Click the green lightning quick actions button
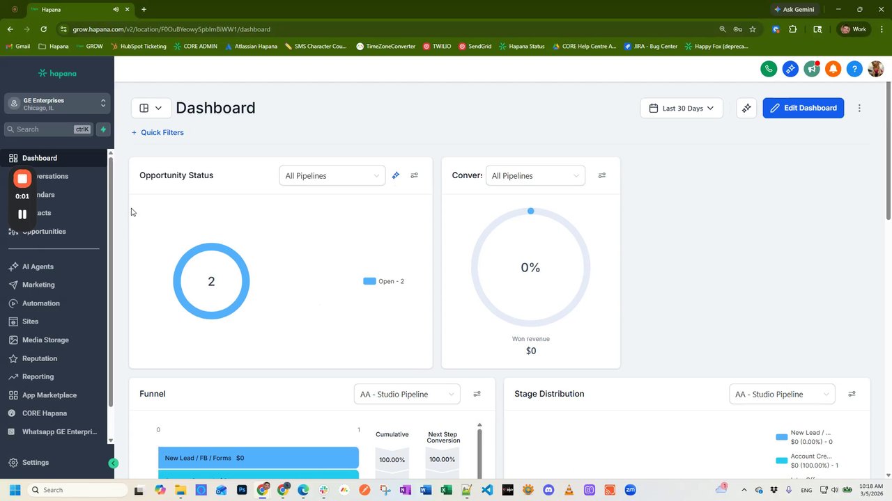892x501 pixels. [103, 129]
